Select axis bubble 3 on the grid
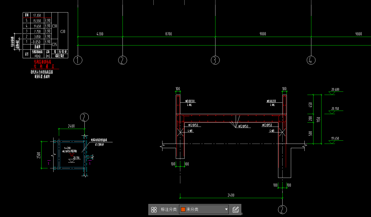 pyautogui.click(x=215, y=60)
